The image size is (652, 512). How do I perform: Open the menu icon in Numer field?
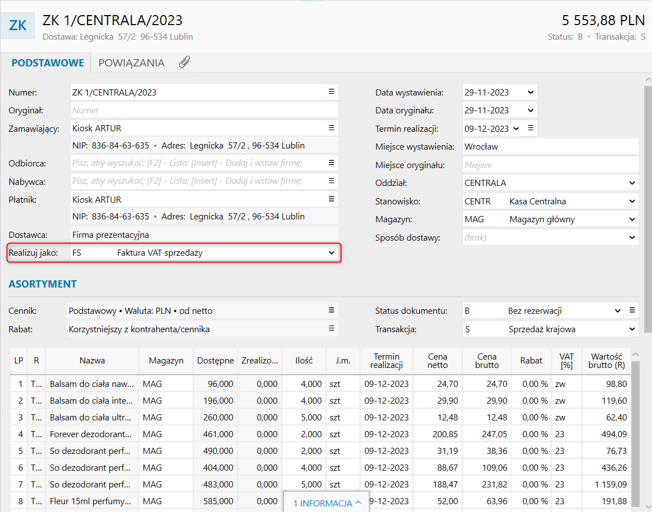331,92
